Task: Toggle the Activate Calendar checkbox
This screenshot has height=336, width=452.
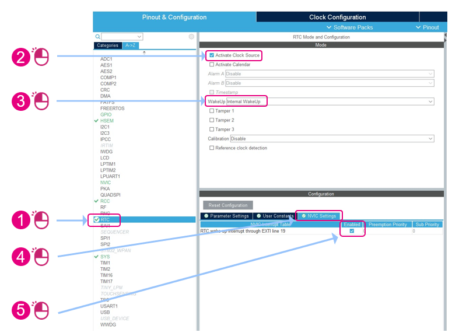Action: pyautogui.click(x=212, y=64)
